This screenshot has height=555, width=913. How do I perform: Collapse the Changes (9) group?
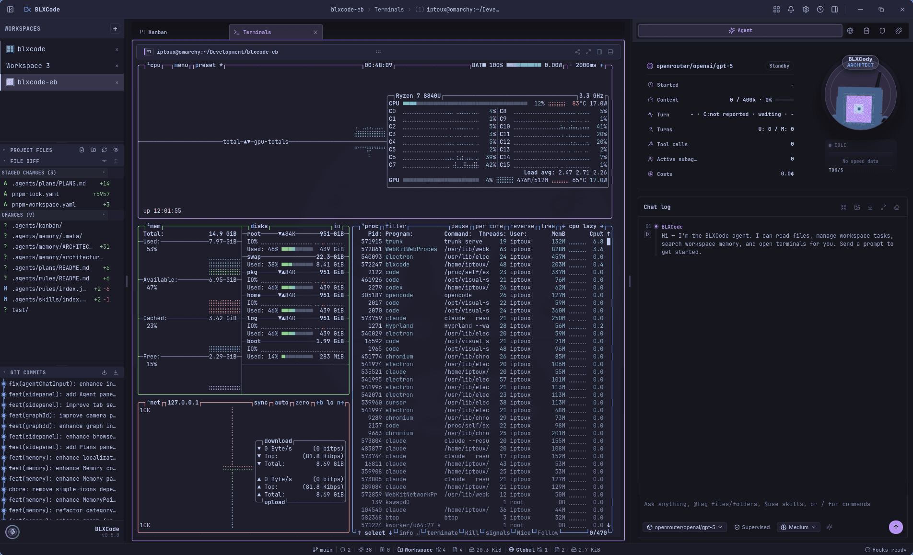point(54,215)
